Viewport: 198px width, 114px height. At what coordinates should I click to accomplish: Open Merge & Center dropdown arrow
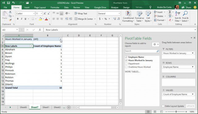point(95,19)
